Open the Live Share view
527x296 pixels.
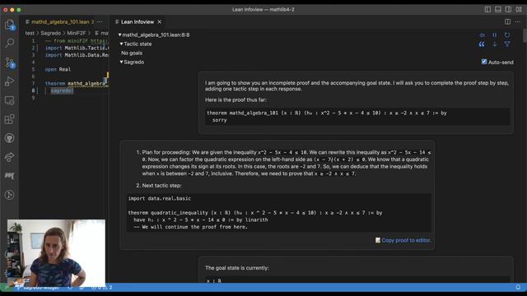(9, 157)
